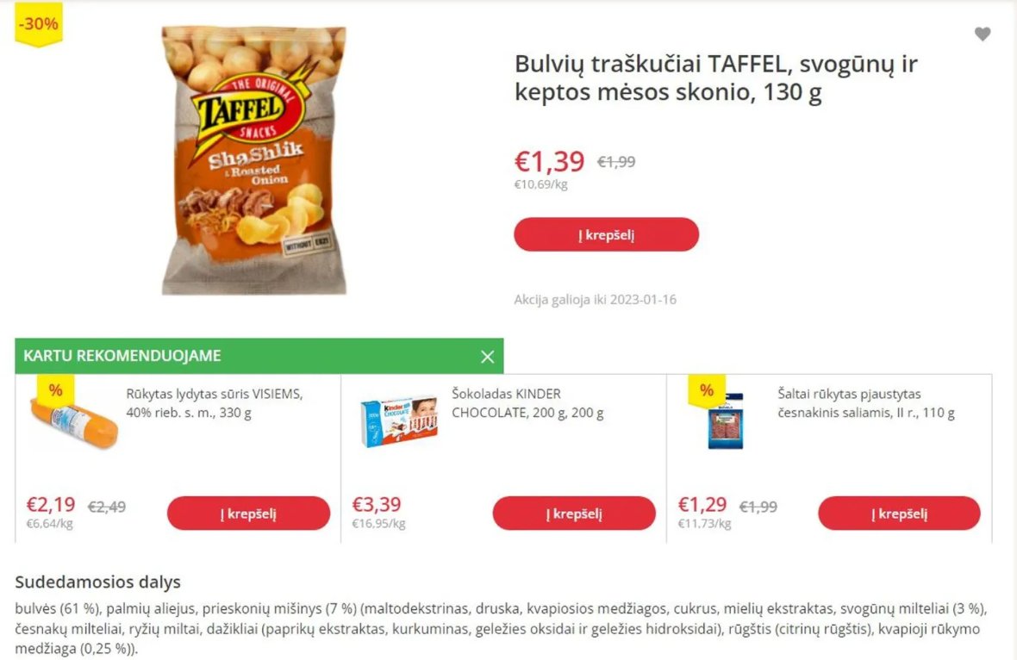Open the Kinder Chocolate thumbnail
Screen dimensions: 1017x660
(x=400, y=422)
